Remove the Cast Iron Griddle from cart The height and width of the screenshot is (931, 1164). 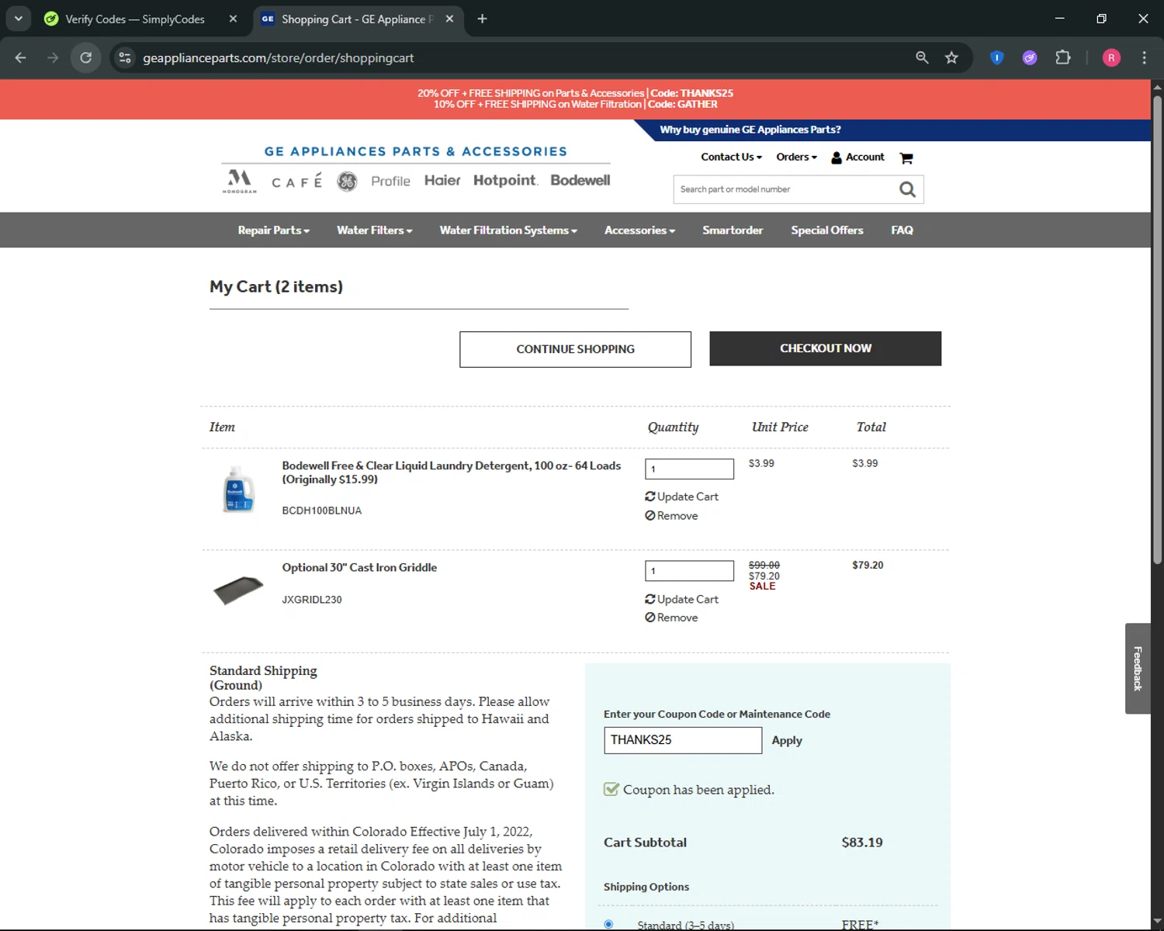pos(671,618)
